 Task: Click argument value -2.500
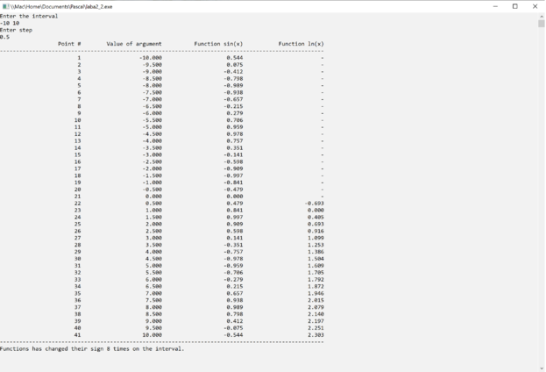click(x=152, y=161)
